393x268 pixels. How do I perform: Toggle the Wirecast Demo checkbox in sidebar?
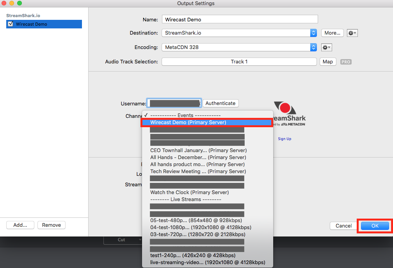point(11,24)
